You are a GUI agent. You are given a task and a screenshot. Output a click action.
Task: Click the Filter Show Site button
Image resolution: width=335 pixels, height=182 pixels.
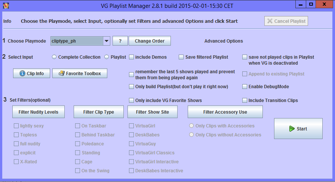coord(152,112)
